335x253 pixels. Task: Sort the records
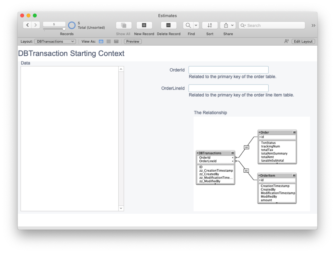[210, 25]
